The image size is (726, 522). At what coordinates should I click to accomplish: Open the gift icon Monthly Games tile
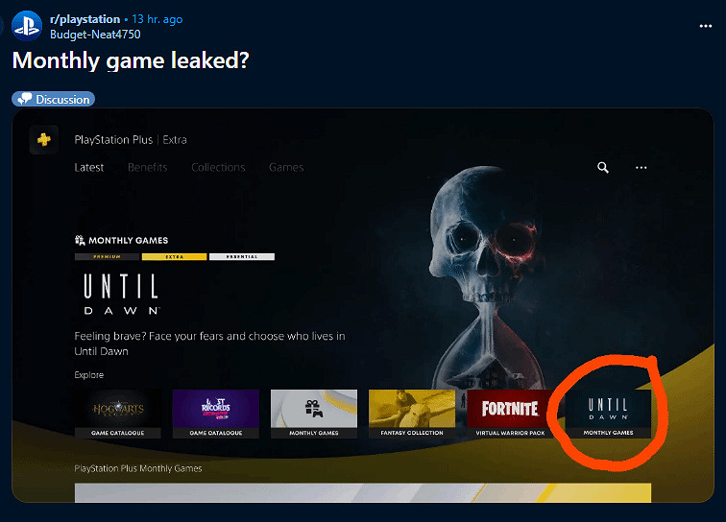(x=313, y=413)
